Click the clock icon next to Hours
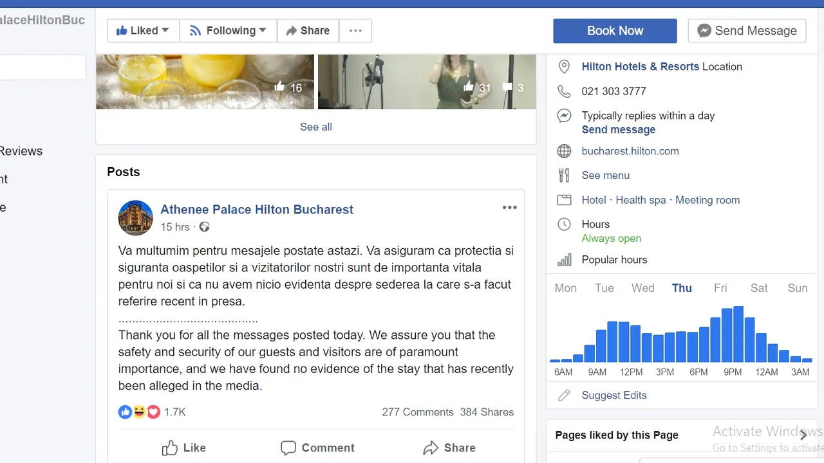The image size is (824, 463). click(x=564, y=224)
